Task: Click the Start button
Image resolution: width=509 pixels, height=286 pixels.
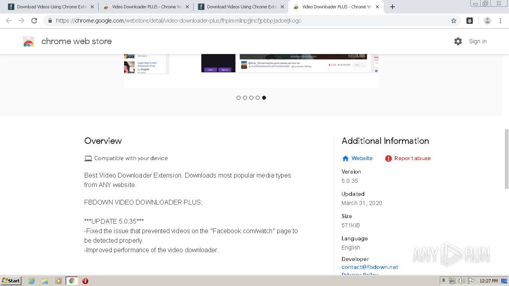Action: (x=11, y=281)
